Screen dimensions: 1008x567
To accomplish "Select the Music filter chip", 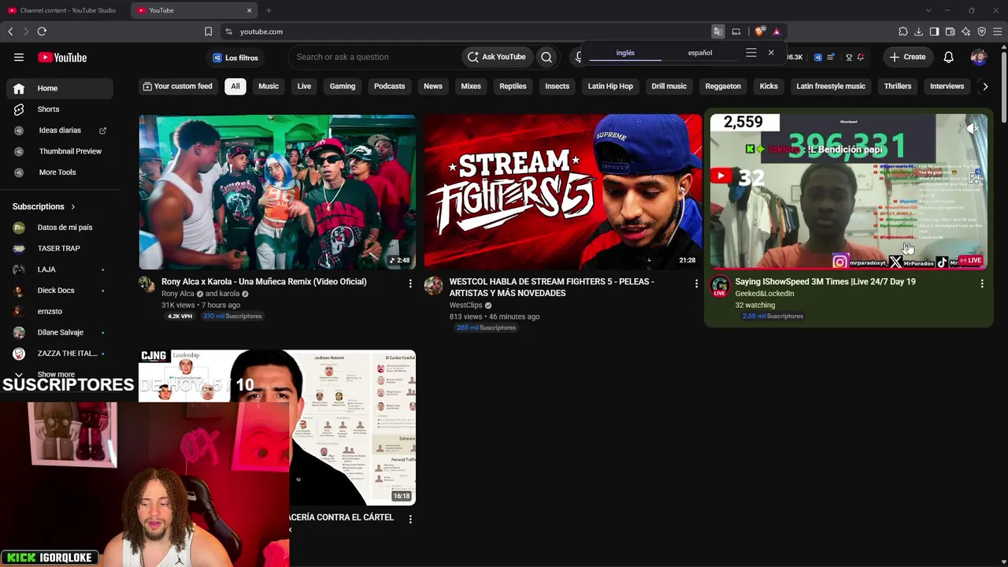I will click(269, 87).
